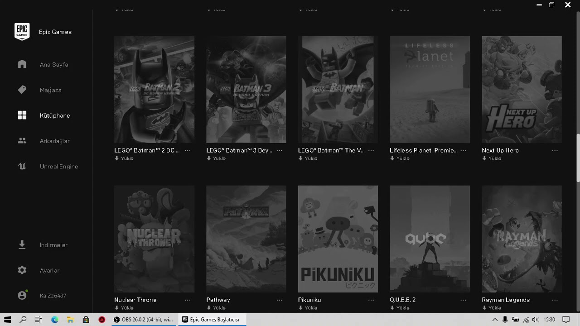Click the Ayarlar gear icon
This screenshot has height=326, width=580.
point(22,270)
